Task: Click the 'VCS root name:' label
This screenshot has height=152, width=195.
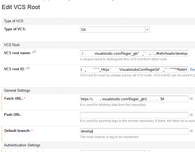Action: pos(17,53)
